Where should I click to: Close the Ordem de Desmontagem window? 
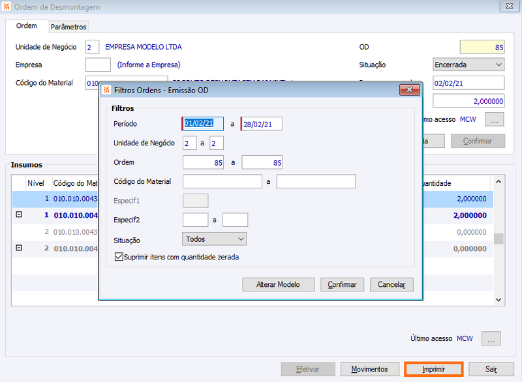pos(509,7)
